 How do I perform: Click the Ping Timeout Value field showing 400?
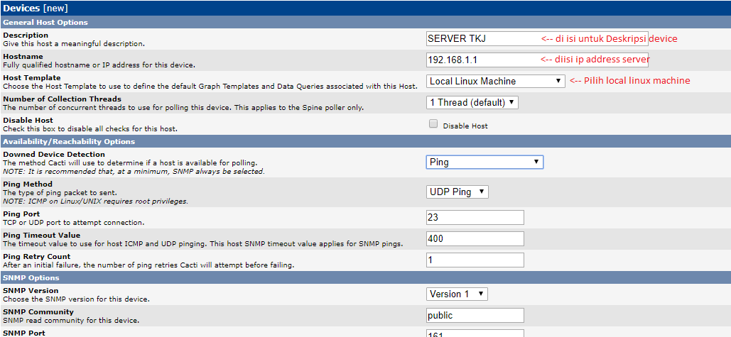point(475,239)
